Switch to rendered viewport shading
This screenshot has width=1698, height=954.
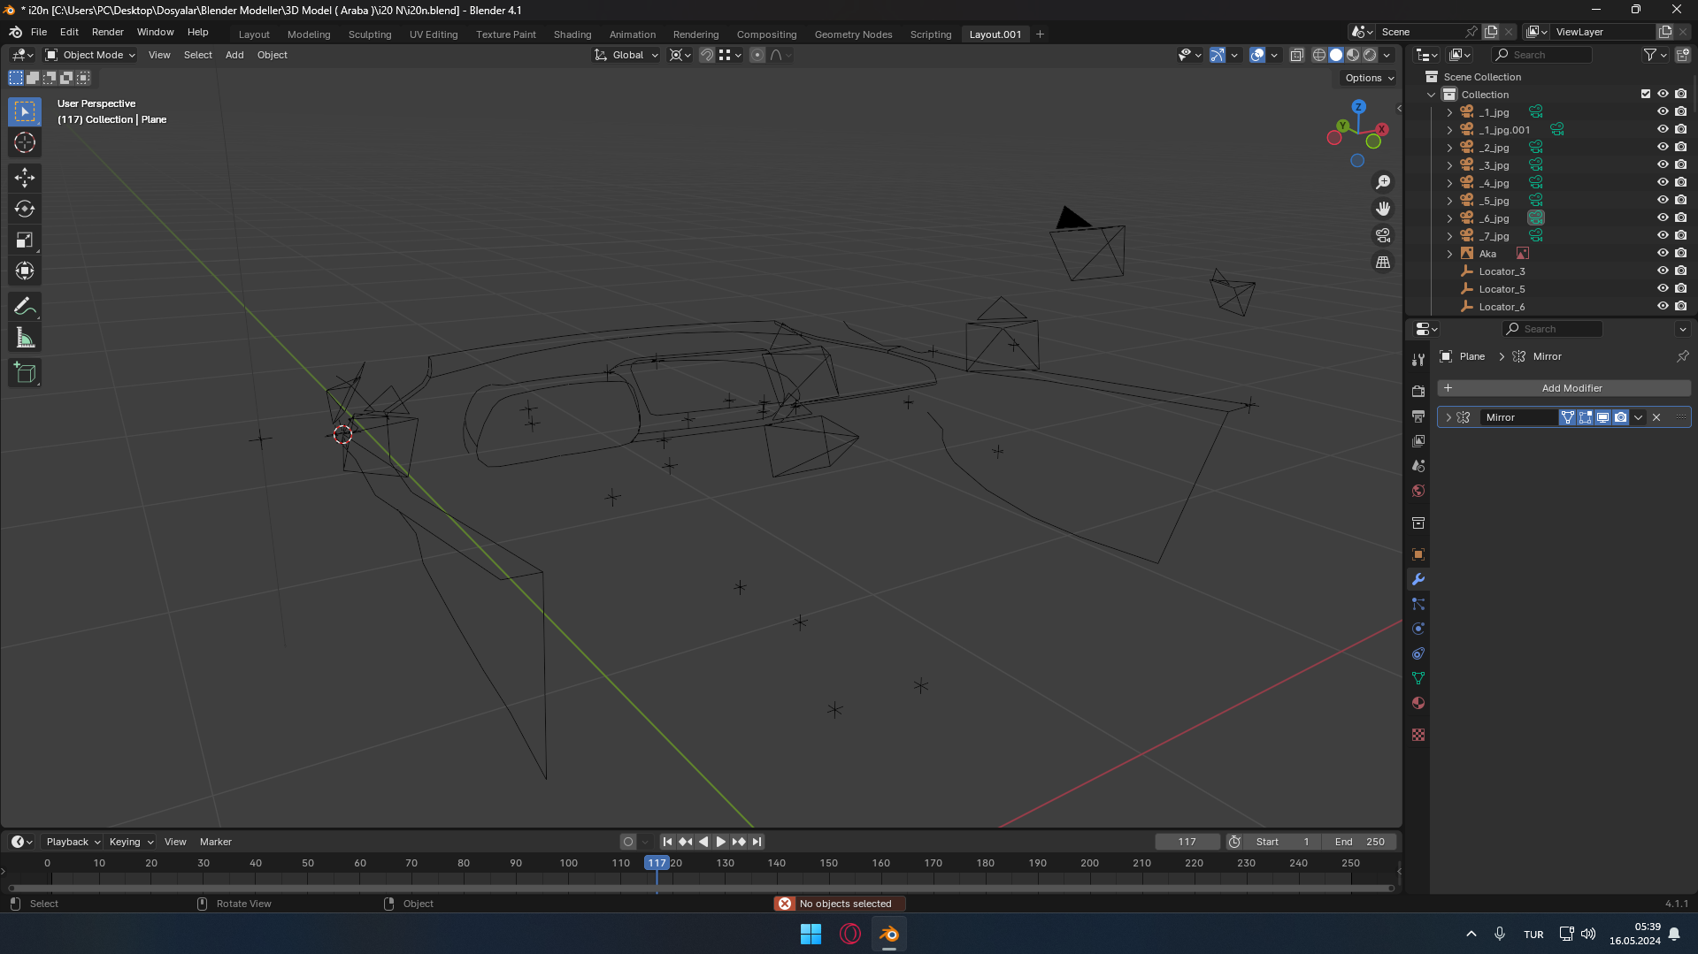pos(1370,55)
